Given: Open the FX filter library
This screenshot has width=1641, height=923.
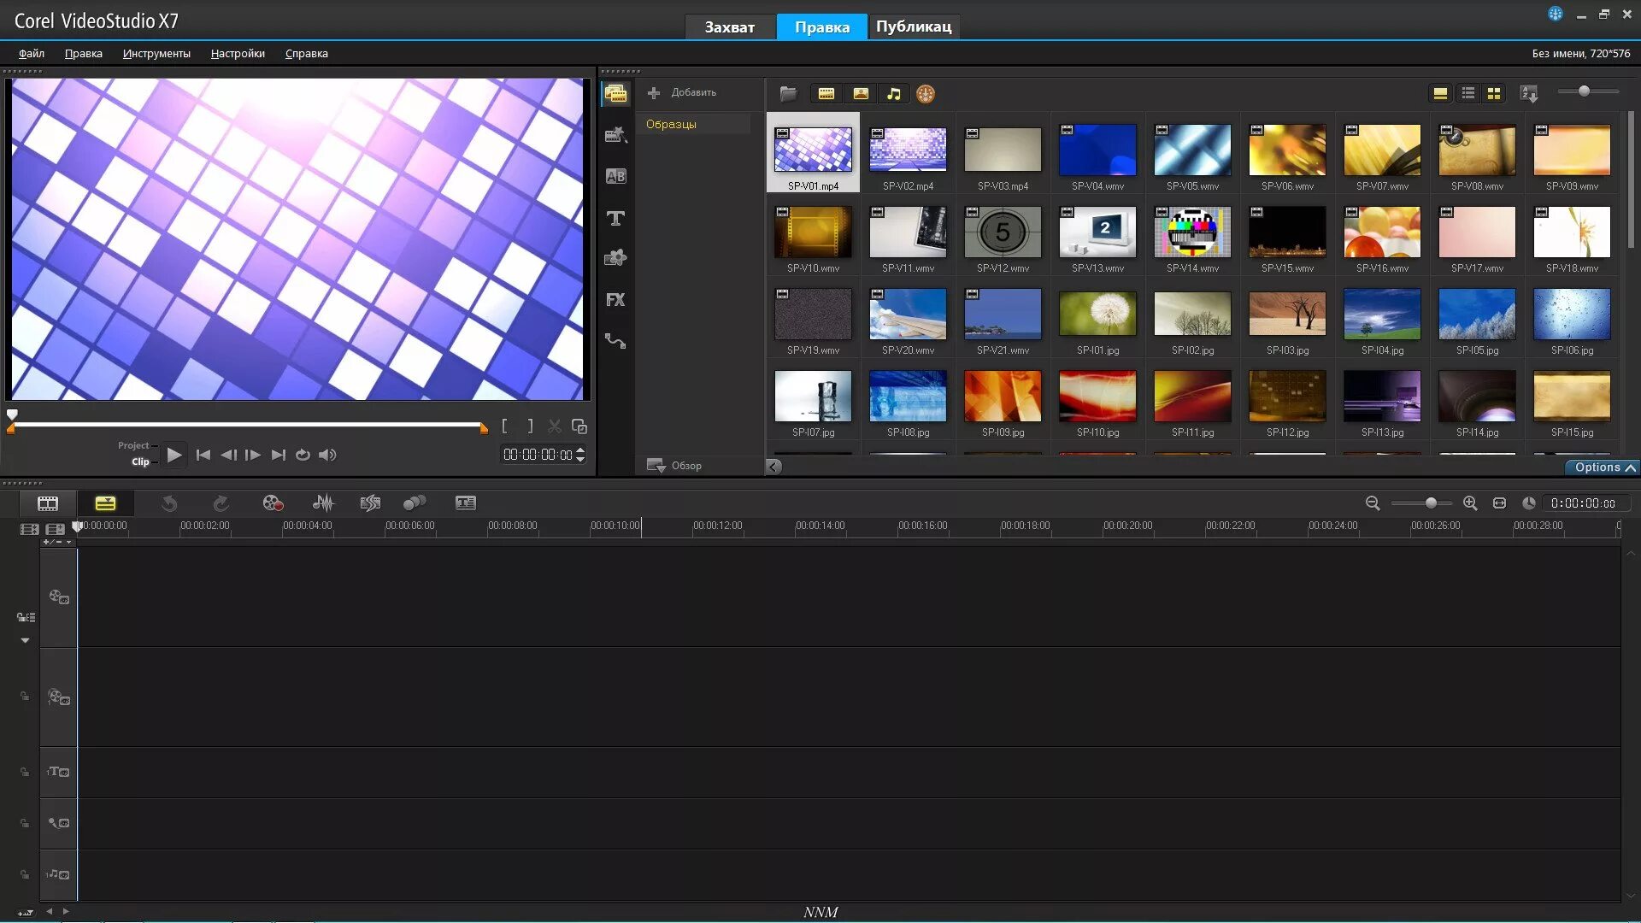Looking at the screenshot, I should coord(615,299).
